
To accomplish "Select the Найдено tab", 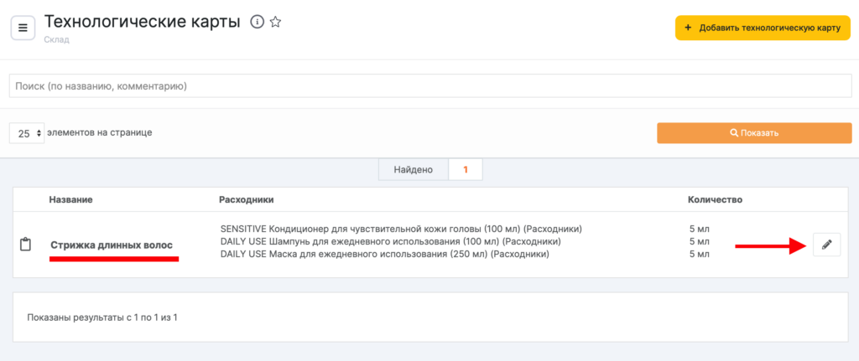I will [x=413, y=170].
